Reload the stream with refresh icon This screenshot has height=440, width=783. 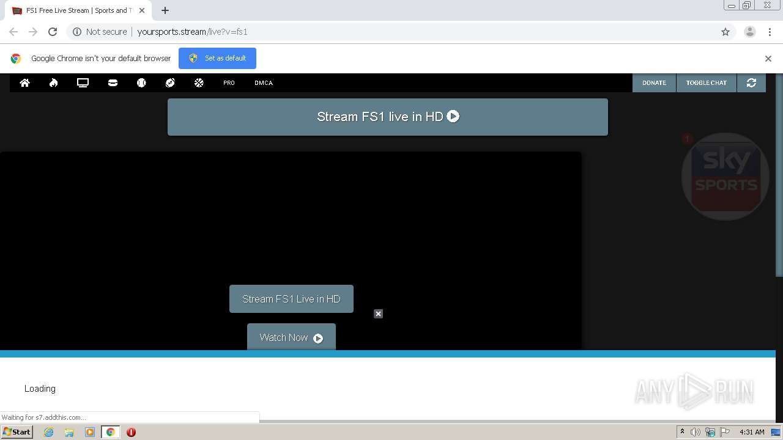tap(751, 82)
